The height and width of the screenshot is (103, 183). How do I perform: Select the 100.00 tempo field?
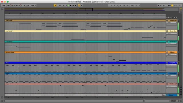[x=13, y=5]
